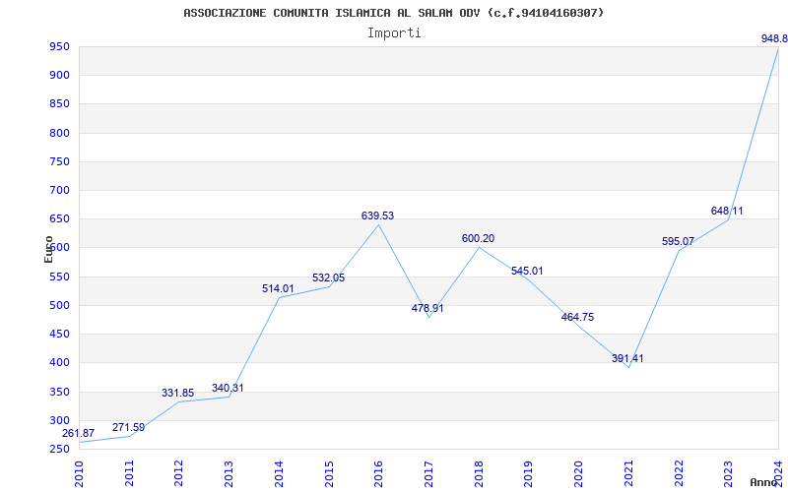Viewport: 788px width, 492px height.
Task: Select the peak value 639.53
Action: coord(377,215)
